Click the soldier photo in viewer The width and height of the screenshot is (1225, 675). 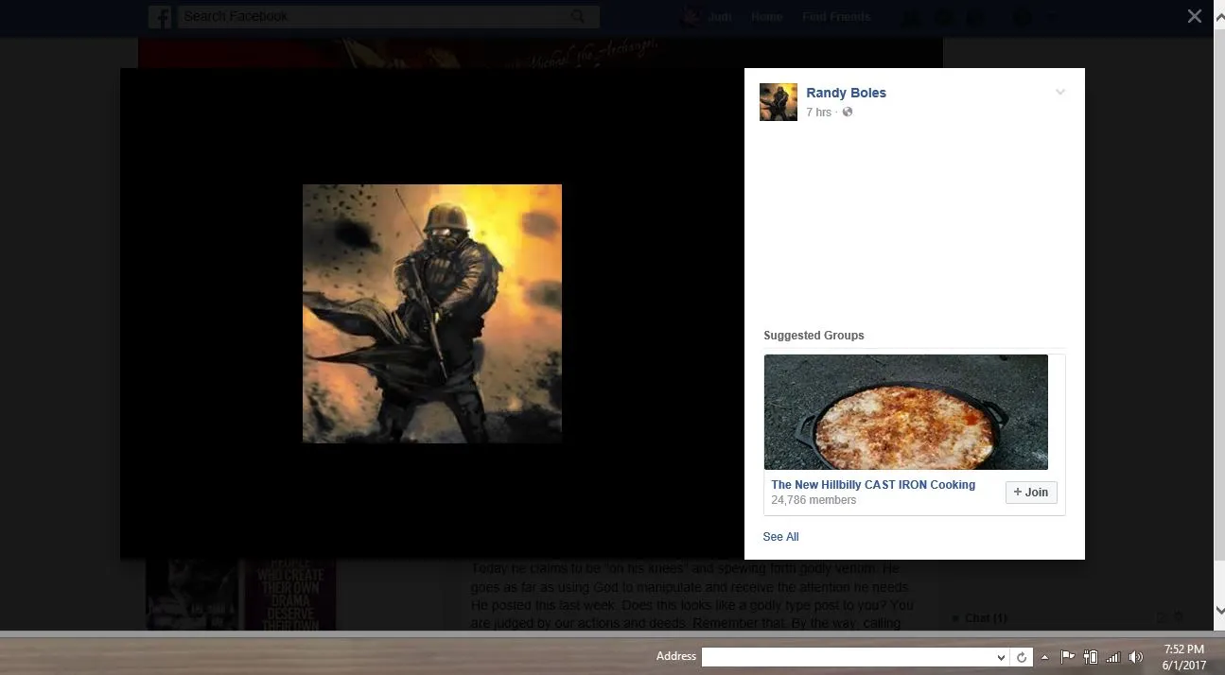[431, 314]
